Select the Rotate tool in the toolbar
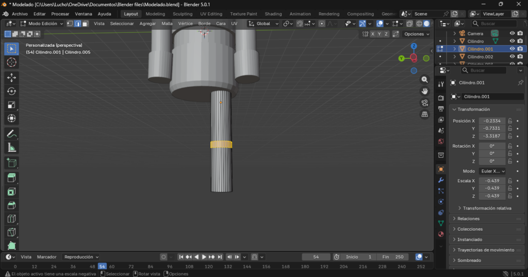Viewport: 528px width, 277px height. (11, 91)
